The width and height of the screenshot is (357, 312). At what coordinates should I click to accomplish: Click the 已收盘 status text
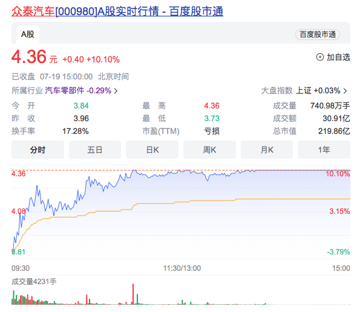click(x=23, y=76)
